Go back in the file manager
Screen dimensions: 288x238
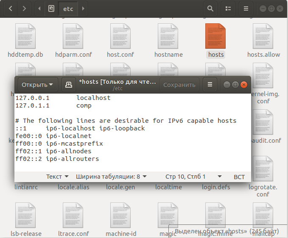[x=10, y=8]
